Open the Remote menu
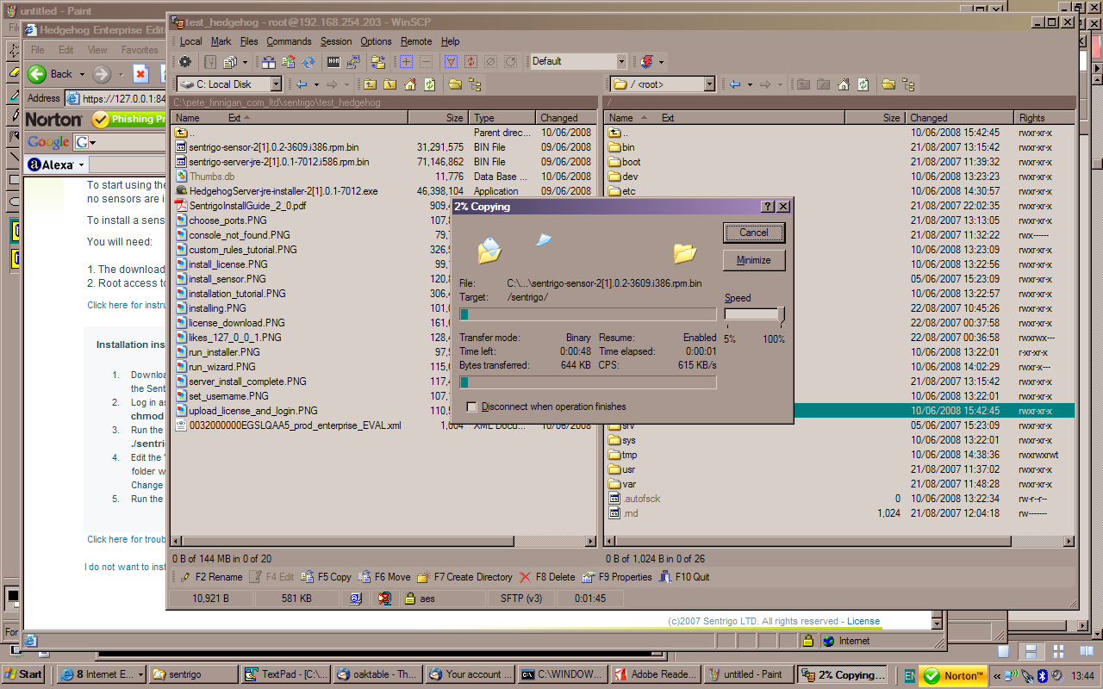 coord(416,41)
